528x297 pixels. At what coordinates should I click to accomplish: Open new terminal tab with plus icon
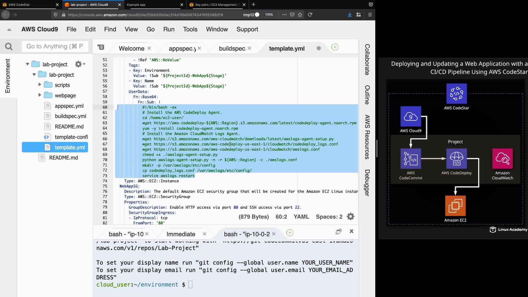point(290,233)
